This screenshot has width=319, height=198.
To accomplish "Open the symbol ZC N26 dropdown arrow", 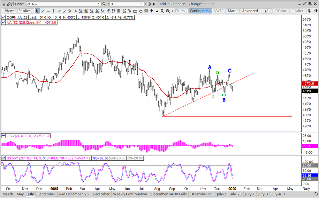I will click(x=99, y=4).
